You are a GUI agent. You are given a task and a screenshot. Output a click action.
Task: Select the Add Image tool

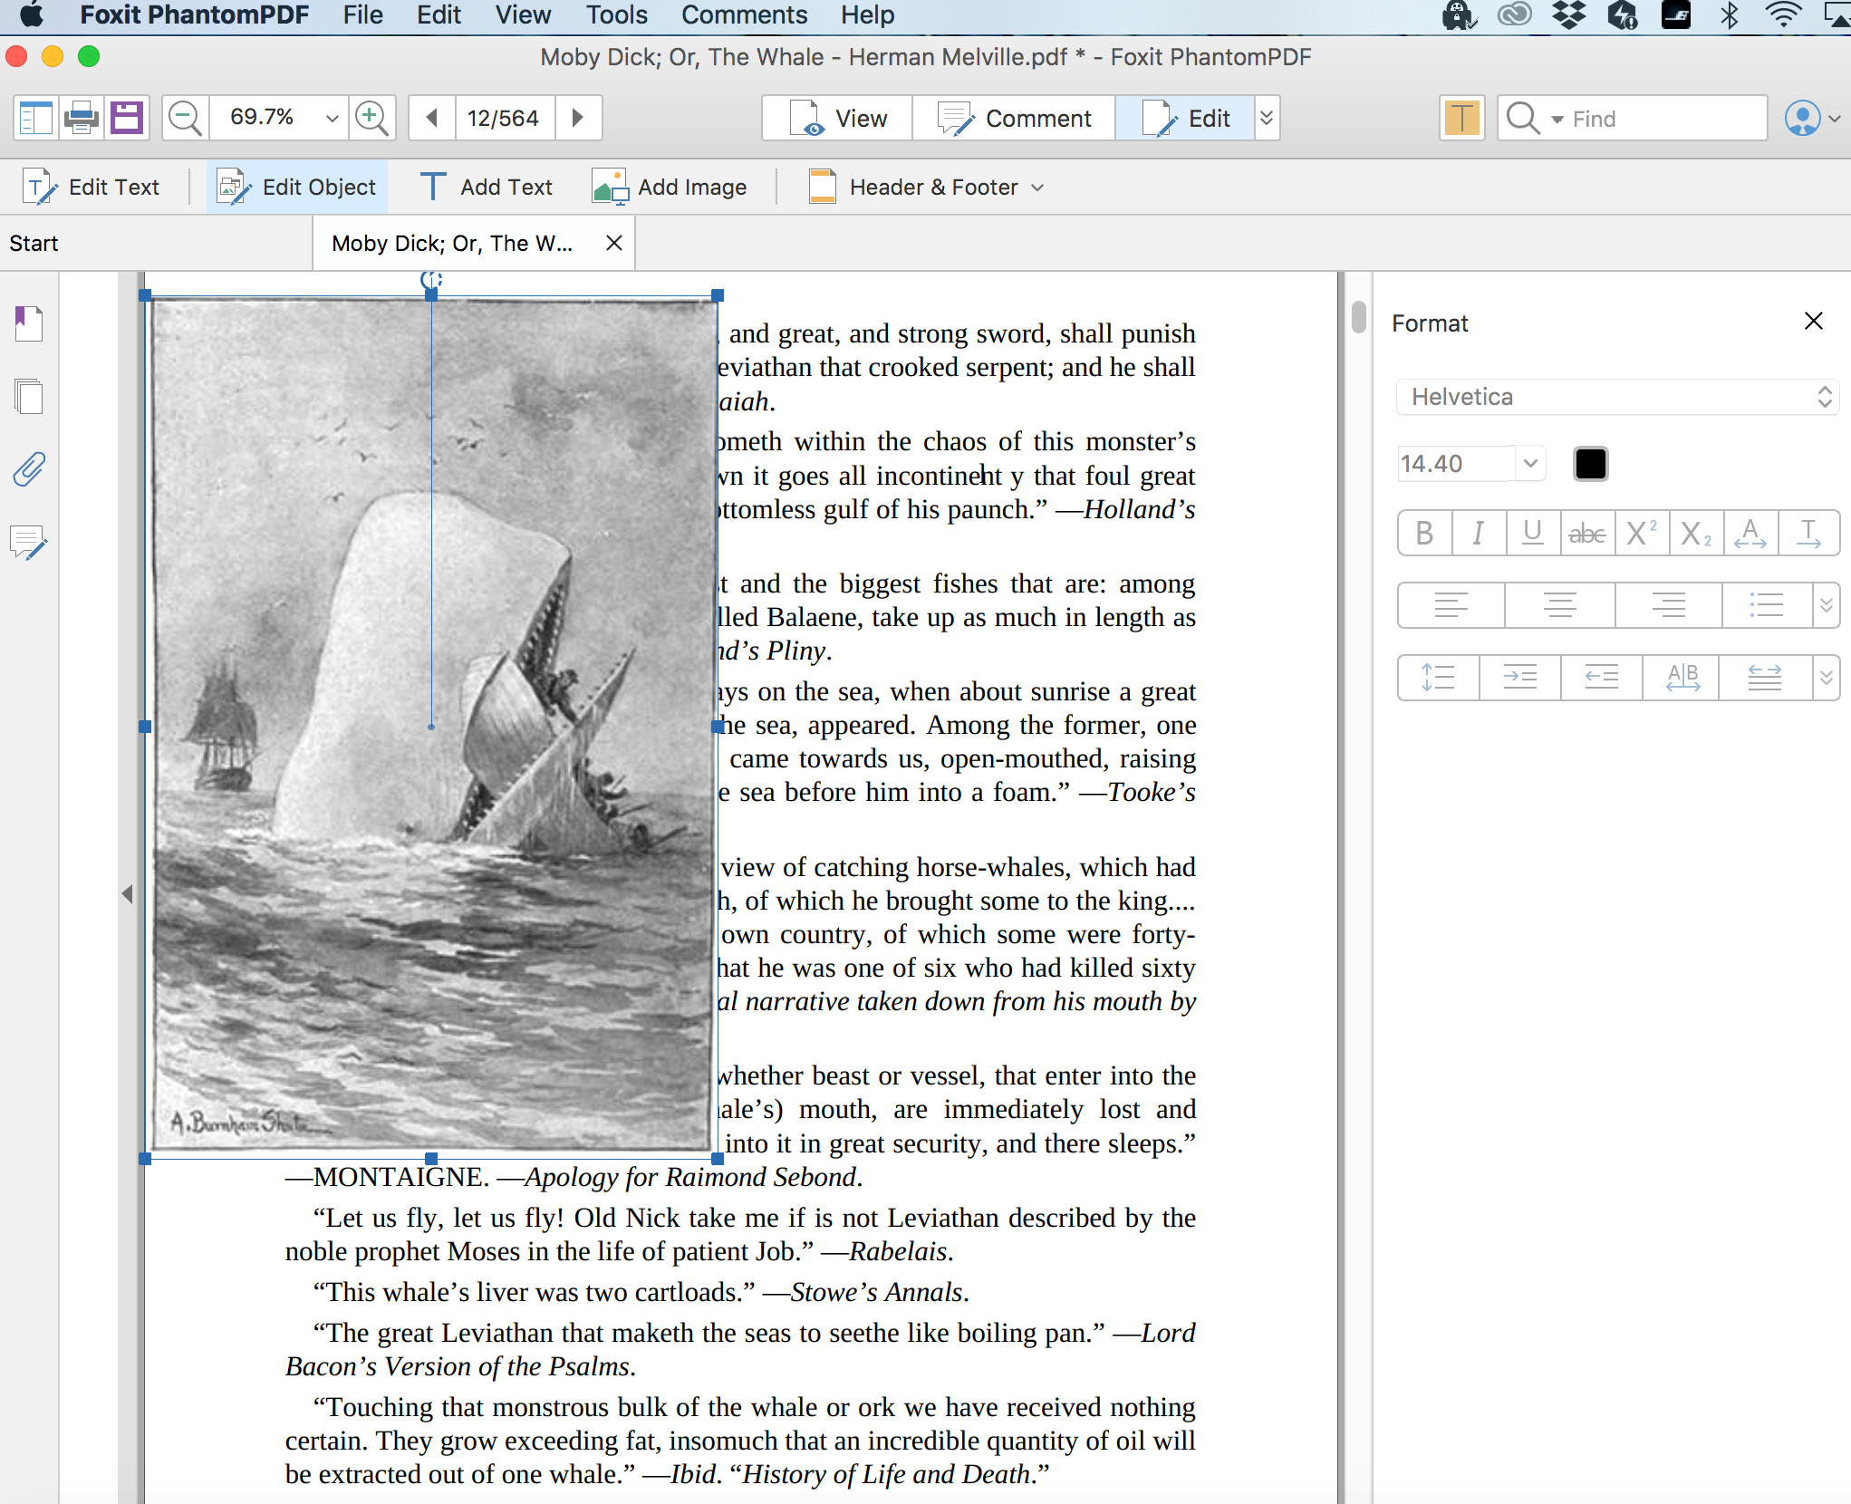(670, 188)
